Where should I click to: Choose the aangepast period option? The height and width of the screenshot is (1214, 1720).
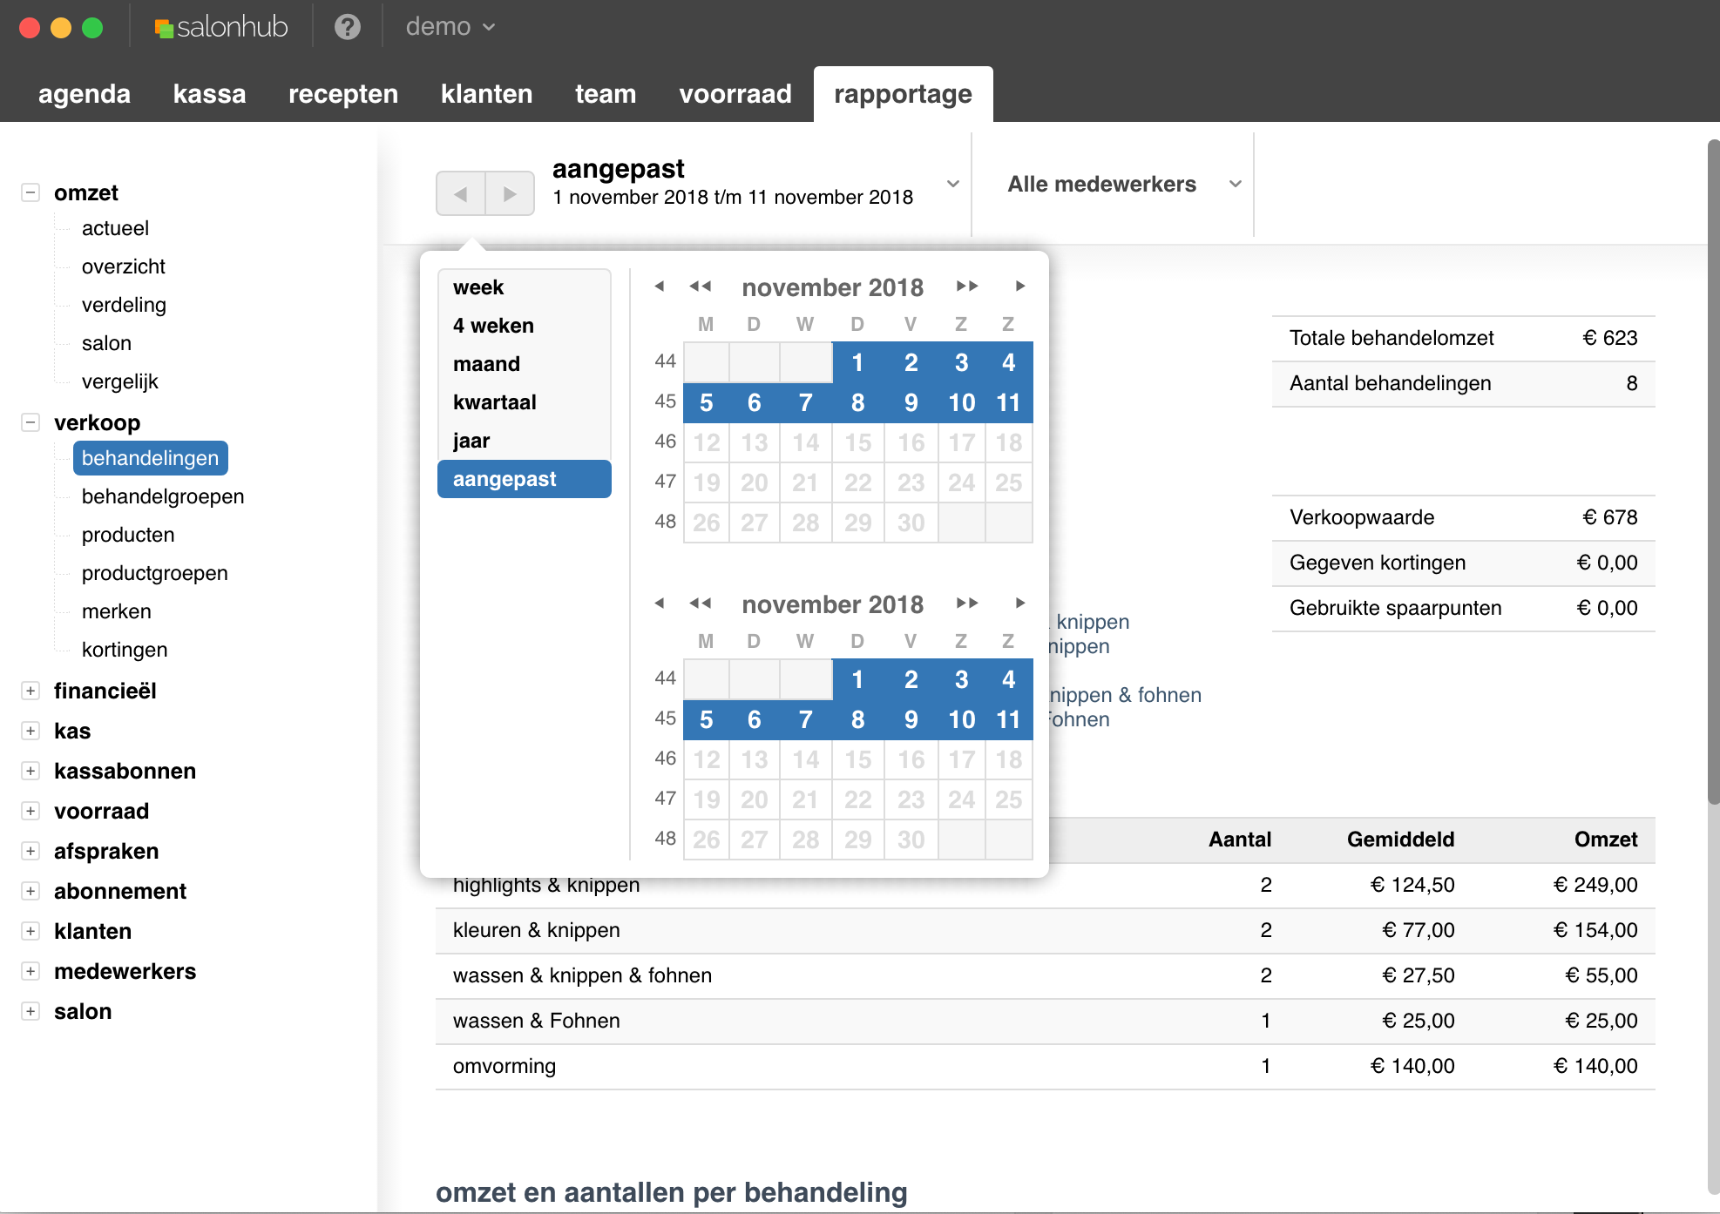click(525, 479)
